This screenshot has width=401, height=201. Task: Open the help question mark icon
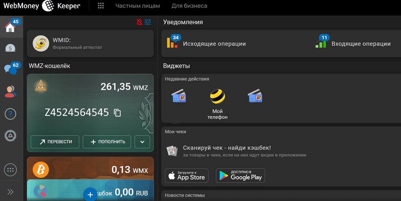point(10,114)
